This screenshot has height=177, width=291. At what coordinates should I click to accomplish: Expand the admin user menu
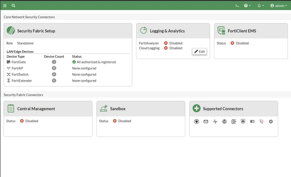pos(279,6)
